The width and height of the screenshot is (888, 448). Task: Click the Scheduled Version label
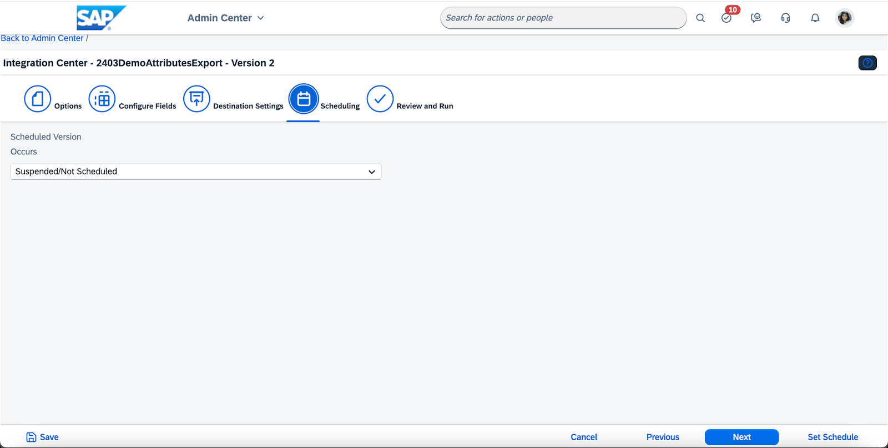pyautogui.click(x=46, y=137)
